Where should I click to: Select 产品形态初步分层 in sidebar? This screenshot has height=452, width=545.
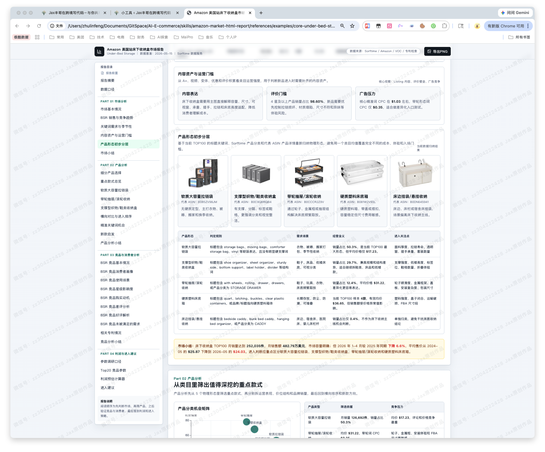pos(128,144)
